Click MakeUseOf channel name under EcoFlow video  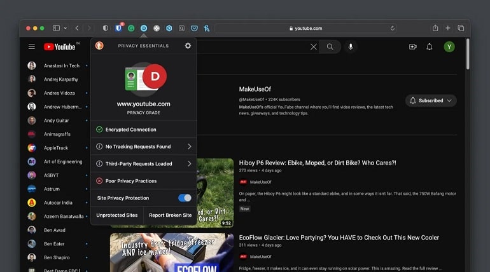pyautogui.click(x=261, y=257)
